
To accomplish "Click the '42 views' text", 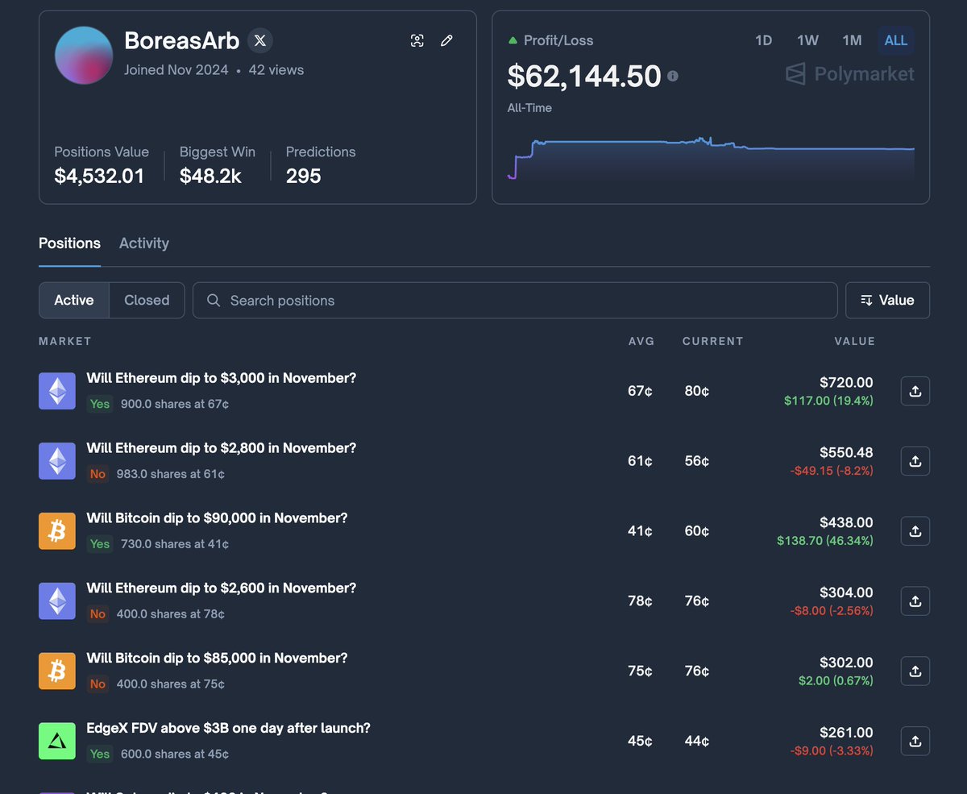I will click(276, 70).
